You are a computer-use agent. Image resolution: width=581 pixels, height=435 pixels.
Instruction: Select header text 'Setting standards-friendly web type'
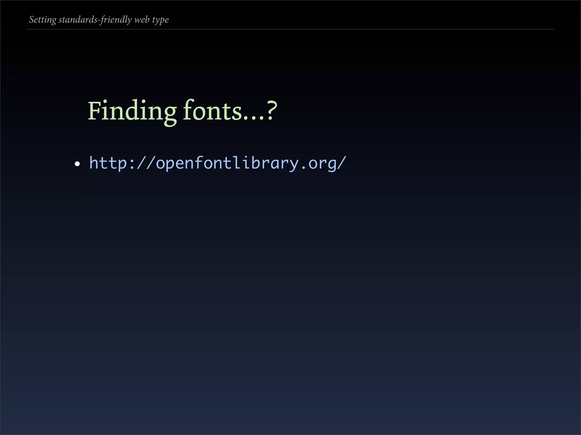(x=99, y=20)
